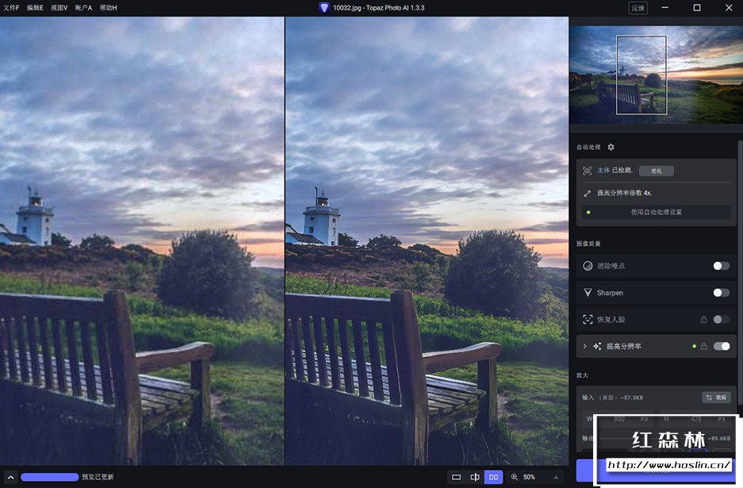This screenshot has width=743, height=488.
Task: Open the 文件F menu
Action: [x=11, y=8]
